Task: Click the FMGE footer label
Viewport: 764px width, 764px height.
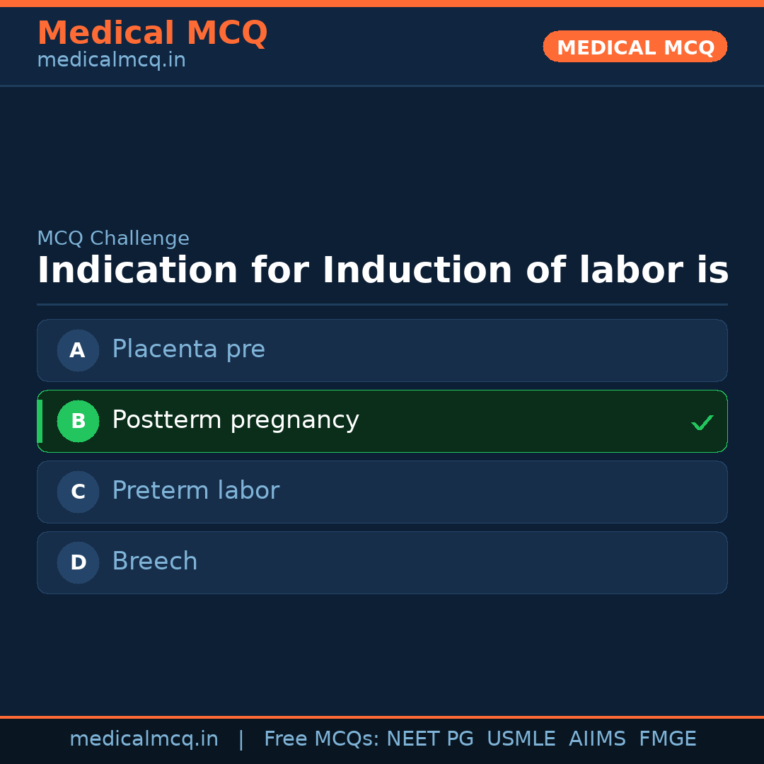Action: point(667,739)
